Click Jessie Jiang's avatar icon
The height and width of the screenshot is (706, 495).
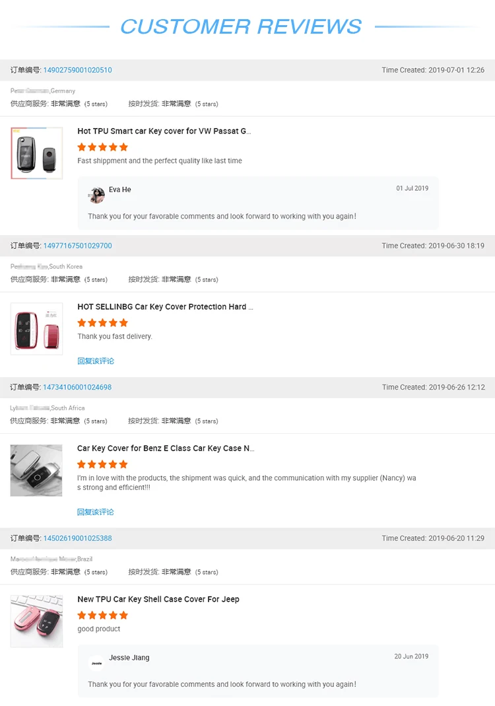[x=97, y=662]
